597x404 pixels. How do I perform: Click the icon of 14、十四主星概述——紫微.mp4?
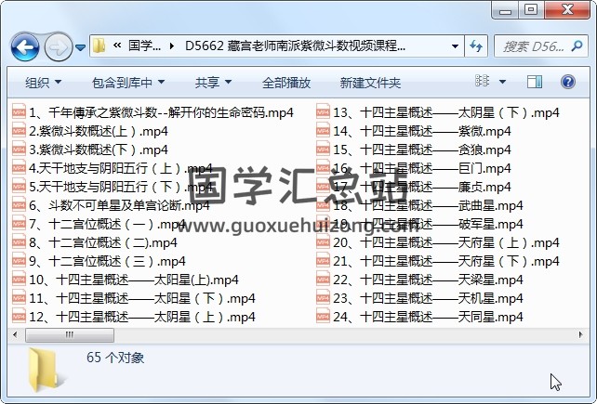pos(324,131)
